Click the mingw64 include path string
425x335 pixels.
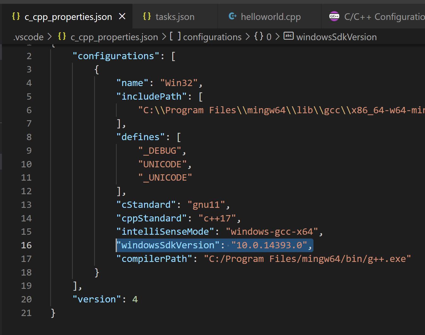pos(282,110)
